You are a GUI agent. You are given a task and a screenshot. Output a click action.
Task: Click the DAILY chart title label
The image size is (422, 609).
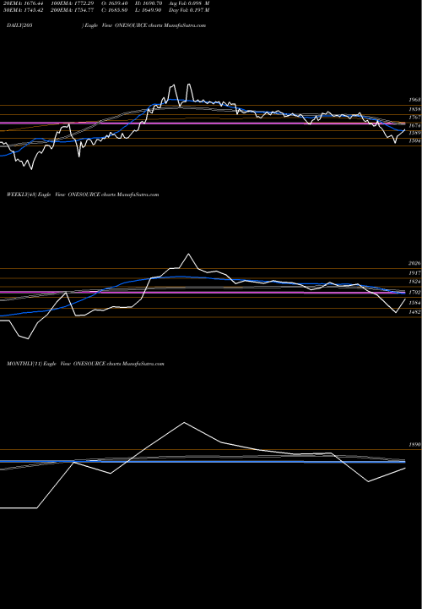[106, 25]
